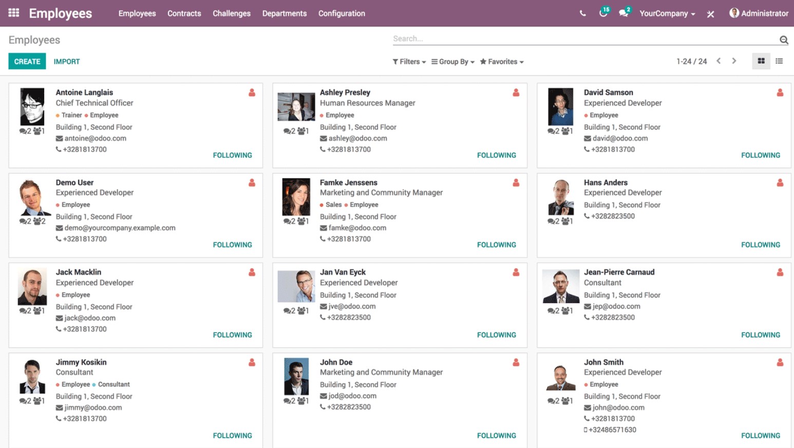Image resolution: width=794 pixels, height=448 pixels.
Task: Click presence icon on Jack Macklin card
Action: [x=252, y=272]
